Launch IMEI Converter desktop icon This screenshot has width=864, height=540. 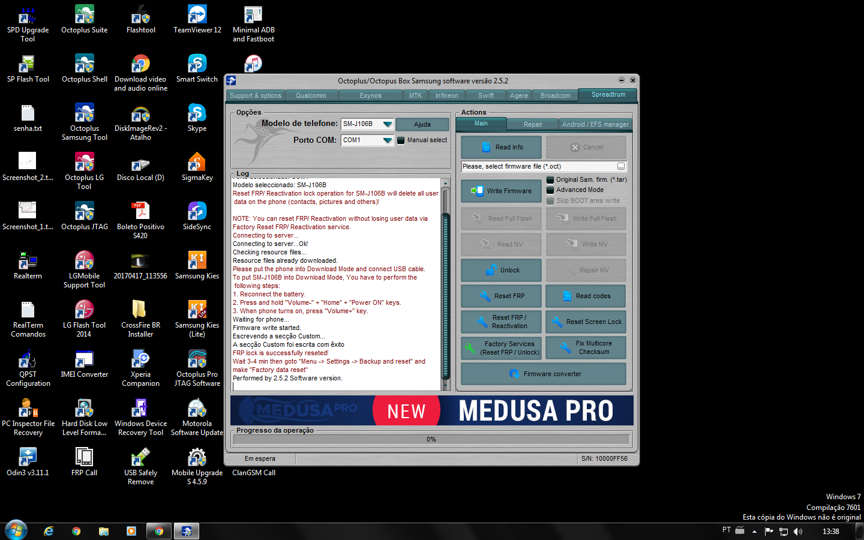[85, 364]
